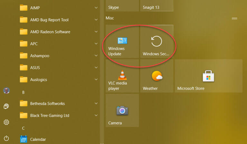Click the Black Tree Gaming Ltd folder icon
This screenshot has height=144, width=247.
tap(23, 115)
